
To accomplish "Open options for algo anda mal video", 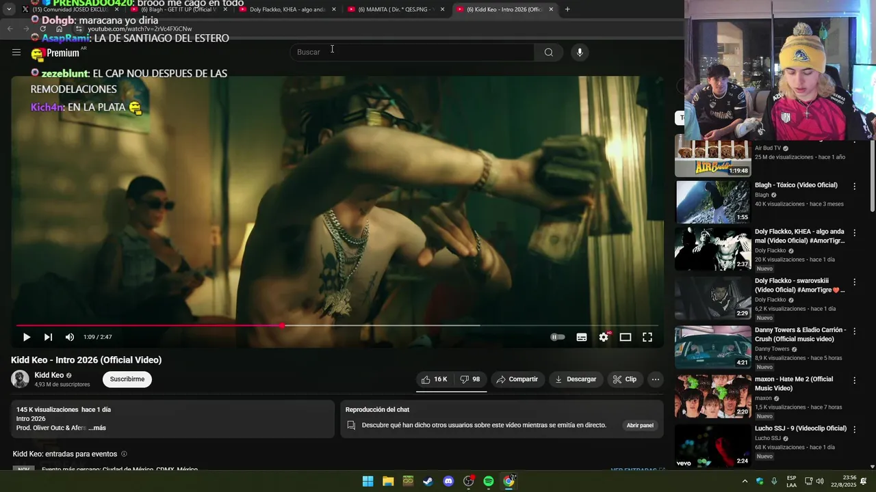I will [854, 233].
